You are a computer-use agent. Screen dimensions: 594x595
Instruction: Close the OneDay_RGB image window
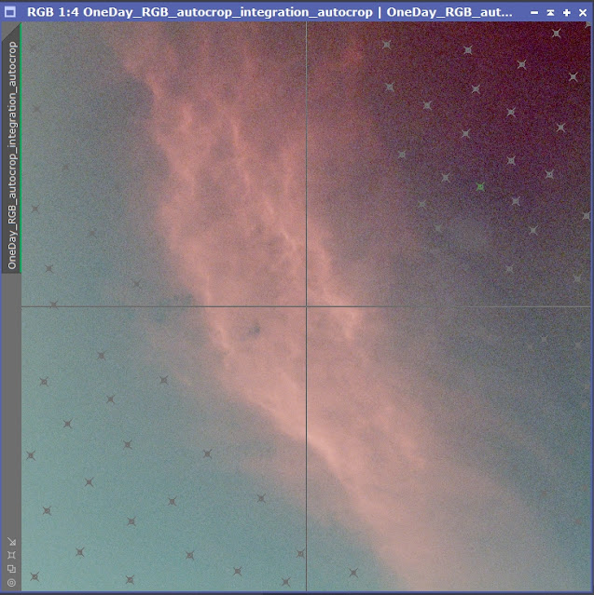[583, 12]
